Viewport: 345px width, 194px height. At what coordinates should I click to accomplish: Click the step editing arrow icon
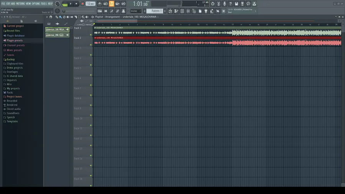(x=106, y=11)
